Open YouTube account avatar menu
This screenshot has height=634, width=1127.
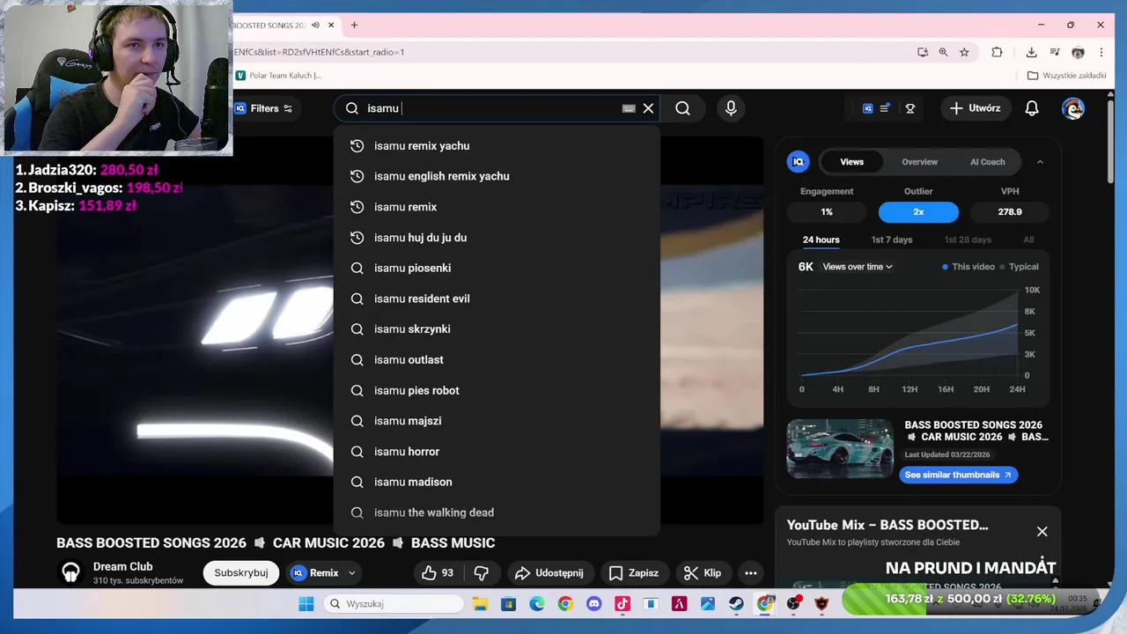(x=1072, y=108)
